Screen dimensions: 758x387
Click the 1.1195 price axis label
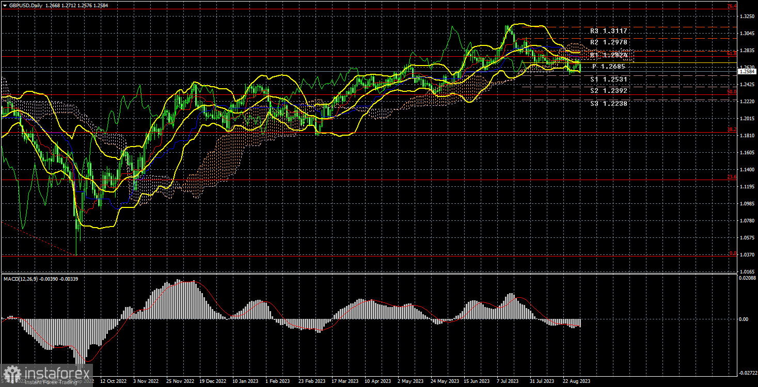(x=747, y=187)
